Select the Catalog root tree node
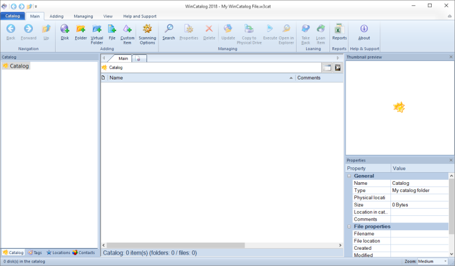The image size is (455, 266). tap(19, 66)
